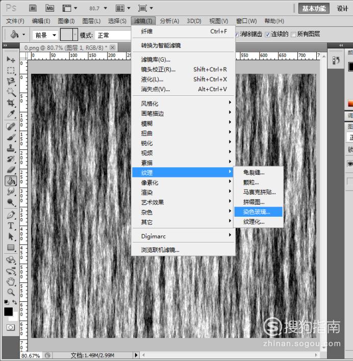Select the Eraser tool

(11, 170)
